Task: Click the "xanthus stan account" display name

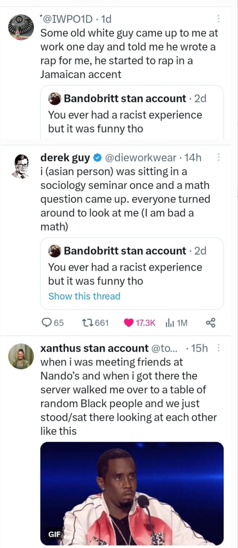Action: tap(95, 348)
